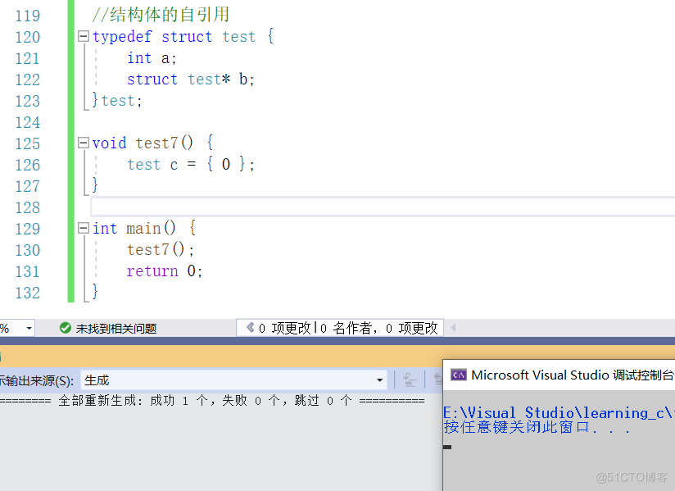This screenshot has width=675, height=491.
Task: Collapse the typedef struct test definition
Action: pos(82,36)
